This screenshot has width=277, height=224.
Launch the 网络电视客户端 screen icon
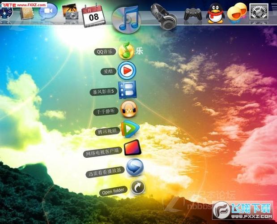(132, 147)
